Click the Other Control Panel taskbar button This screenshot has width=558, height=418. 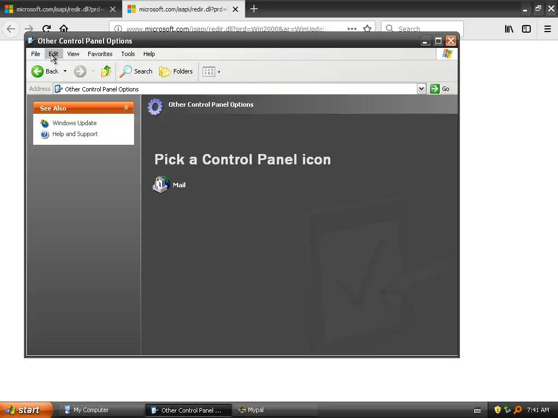point(188,410)
